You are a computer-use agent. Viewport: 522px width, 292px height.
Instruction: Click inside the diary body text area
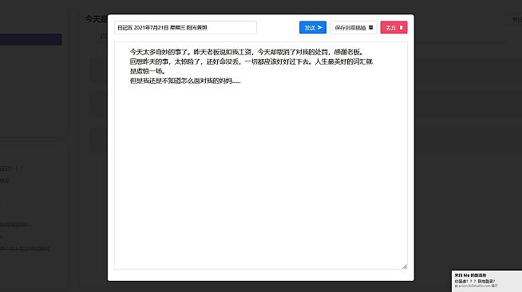tap(261, 156)
